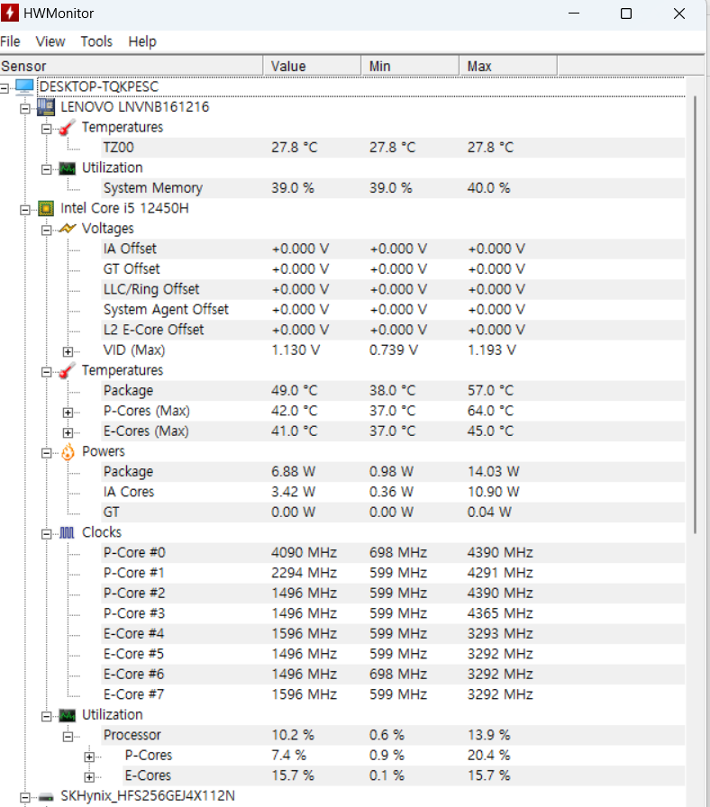Collapse LENOVO Utilization group
710x807 pixels.
[46, 169]
